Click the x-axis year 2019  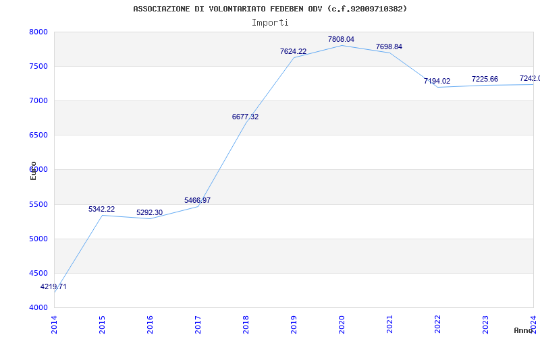(294, 325)
